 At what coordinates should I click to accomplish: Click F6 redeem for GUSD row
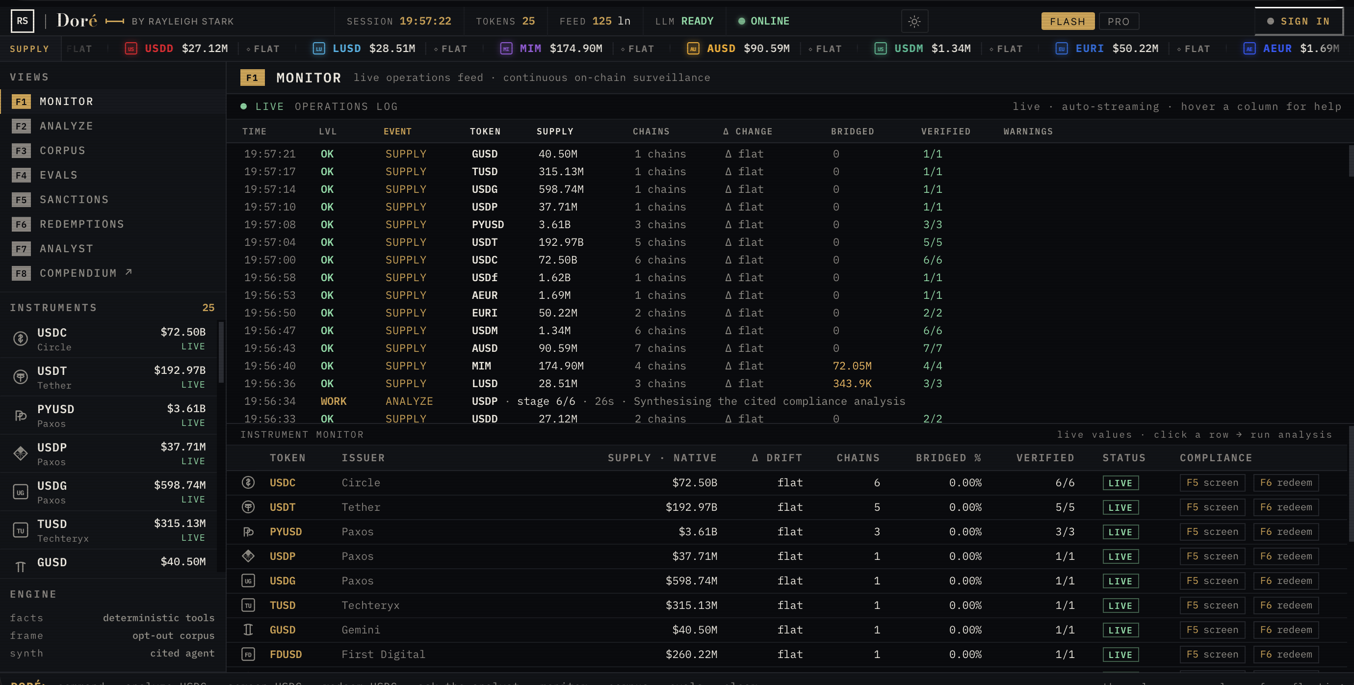(1286, 630)
